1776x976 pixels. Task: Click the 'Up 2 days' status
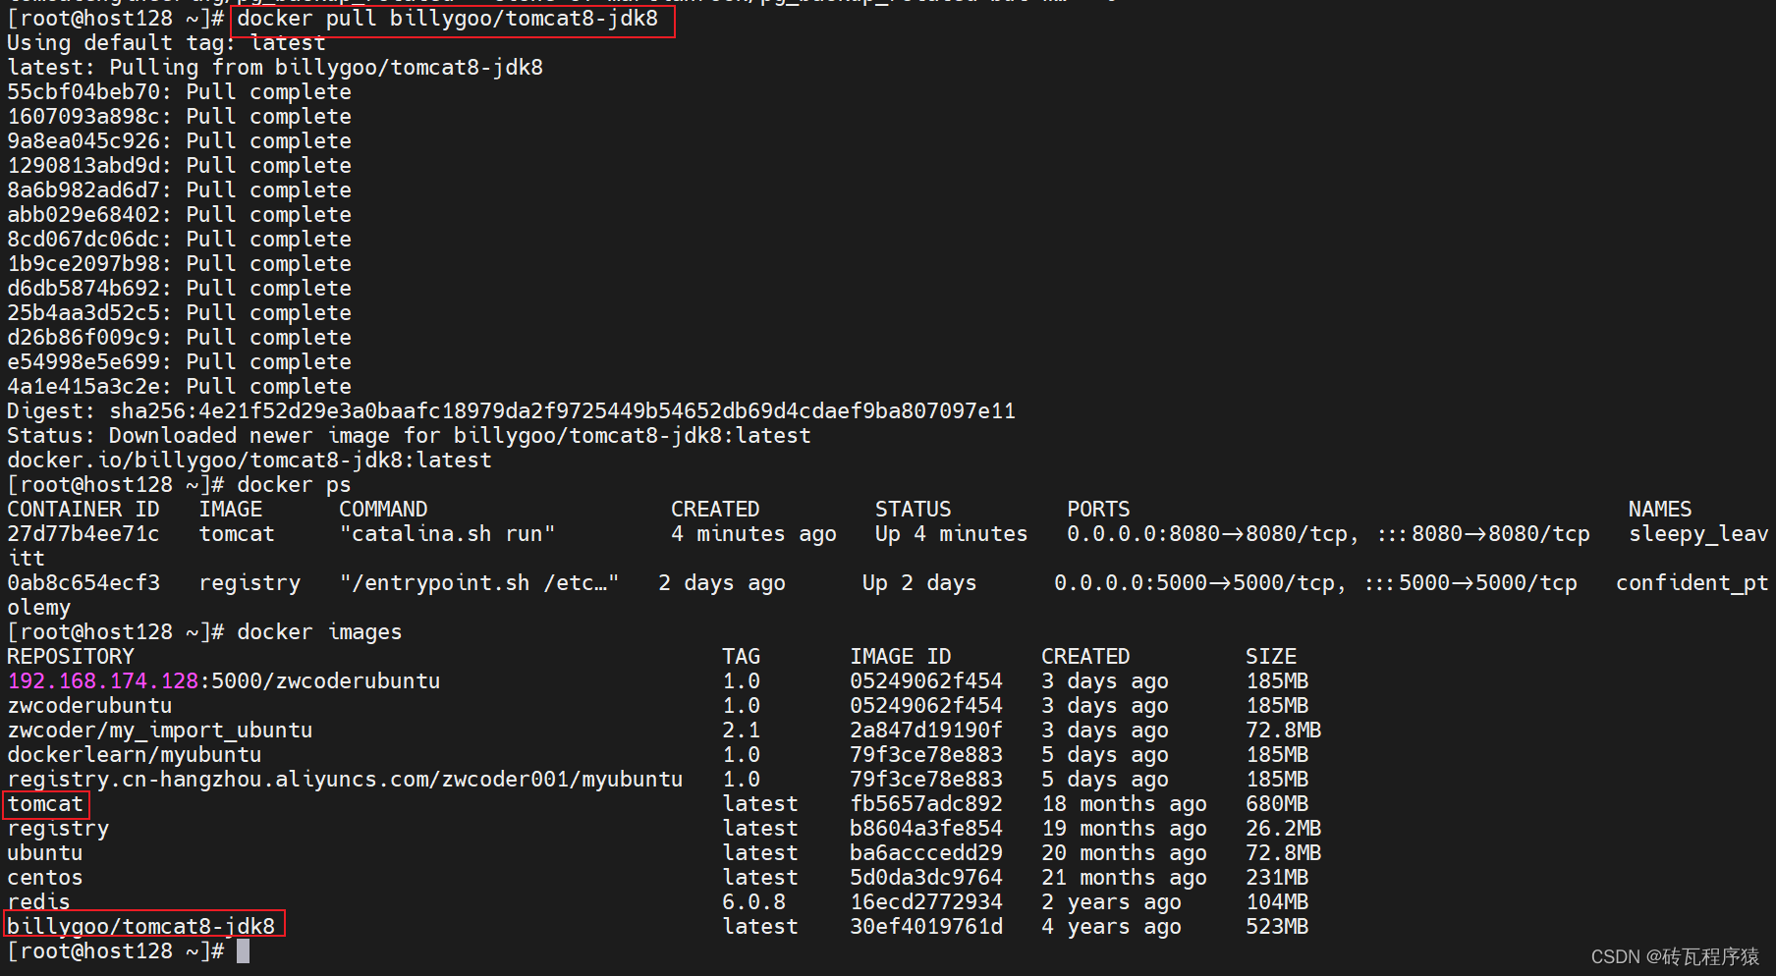click(x=919, y=583)
